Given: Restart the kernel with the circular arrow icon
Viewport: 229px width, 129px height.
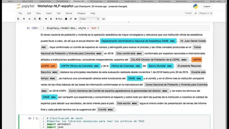Looking at the screenshot, I should coord(71,19).
